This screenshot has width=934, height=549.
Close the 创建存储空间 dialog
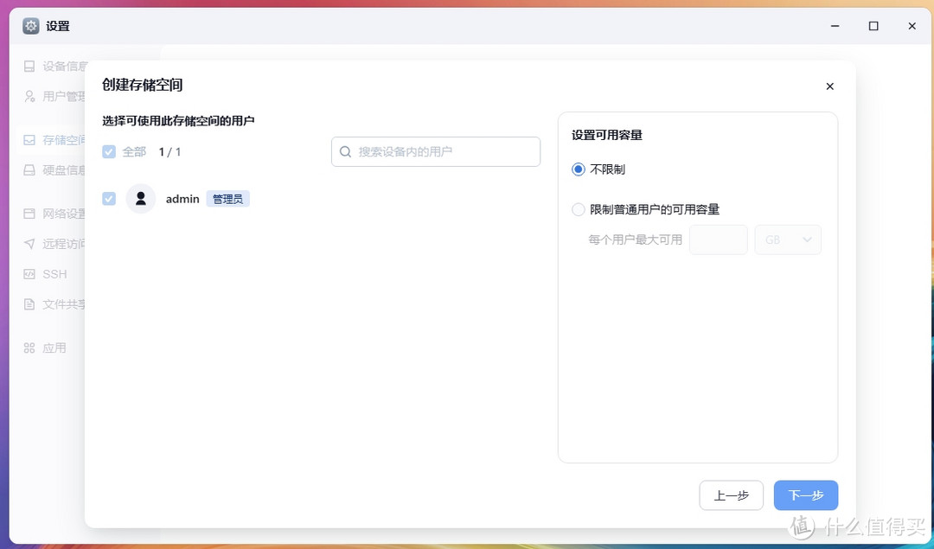tap(829, 86)
